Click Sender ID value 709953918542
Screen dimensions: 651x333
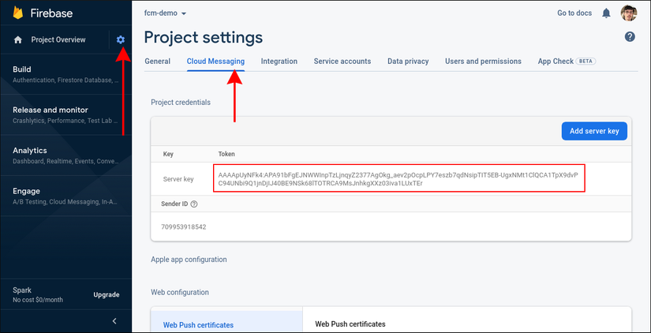tap(184, 227)
